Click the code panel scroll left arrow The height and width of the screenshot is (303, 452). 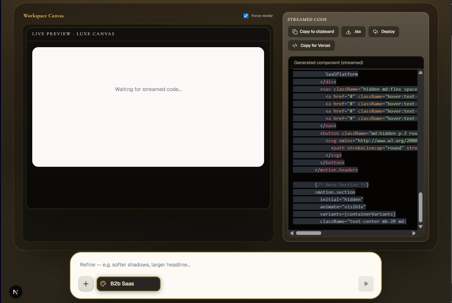click(x=292, y=233)
